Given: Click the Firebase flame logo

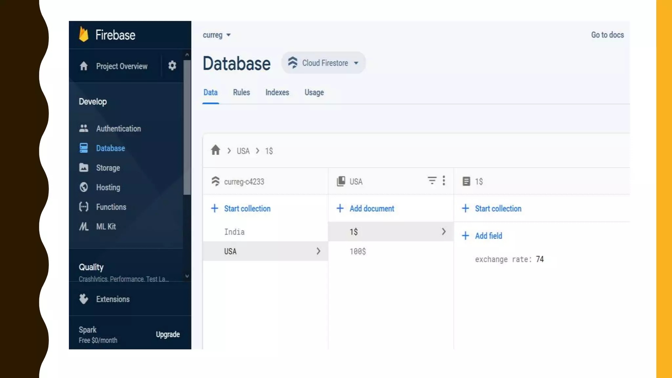Looking at the screenshot, I should click(84, 34).
